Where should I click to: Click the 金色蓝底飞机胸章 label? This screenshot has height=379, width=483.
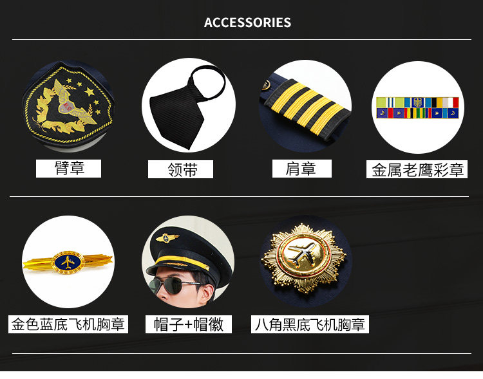(x=68, y=324)
